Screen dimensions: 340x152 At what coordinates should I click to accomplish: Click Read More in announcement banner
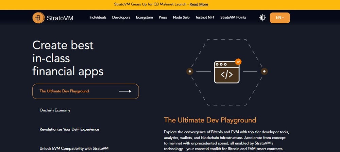click(199, 4)
